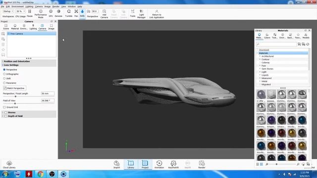Switch to the Material tab in Project
This screenshot has height=178, width=317.
click(x=15, y=27)
